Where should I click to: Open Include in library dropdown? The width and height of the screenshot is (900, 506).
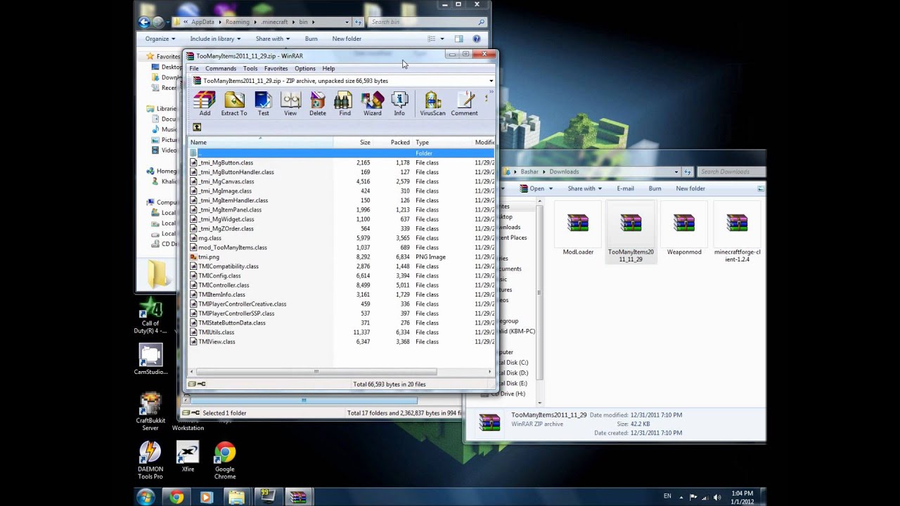pyautogui.click(x=215, y=39)
